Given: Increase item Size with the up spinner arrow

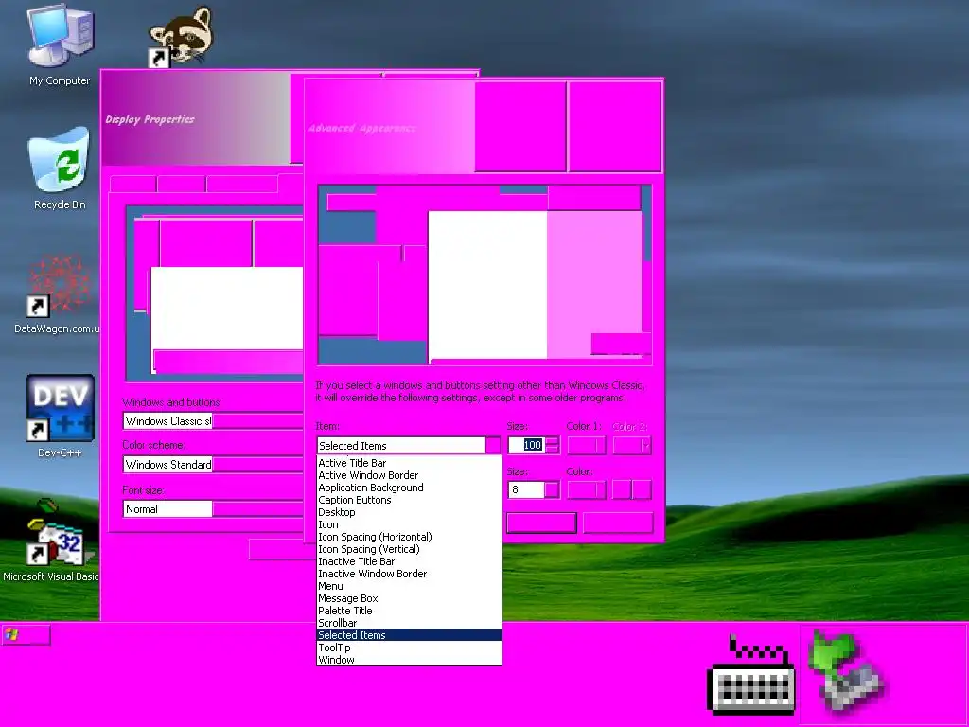Looking at the screenshot, I should [x=553, y=441].
